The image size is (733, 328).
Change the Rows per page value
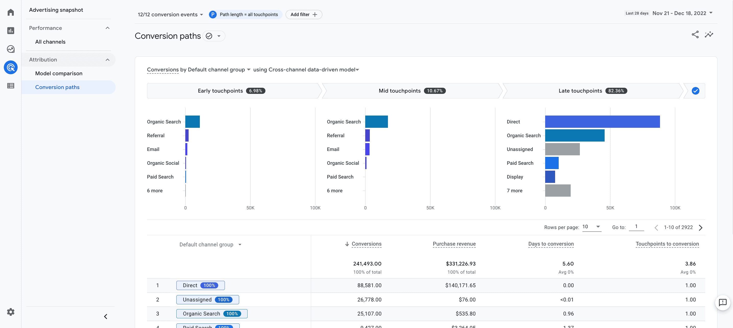click(591, 227)
